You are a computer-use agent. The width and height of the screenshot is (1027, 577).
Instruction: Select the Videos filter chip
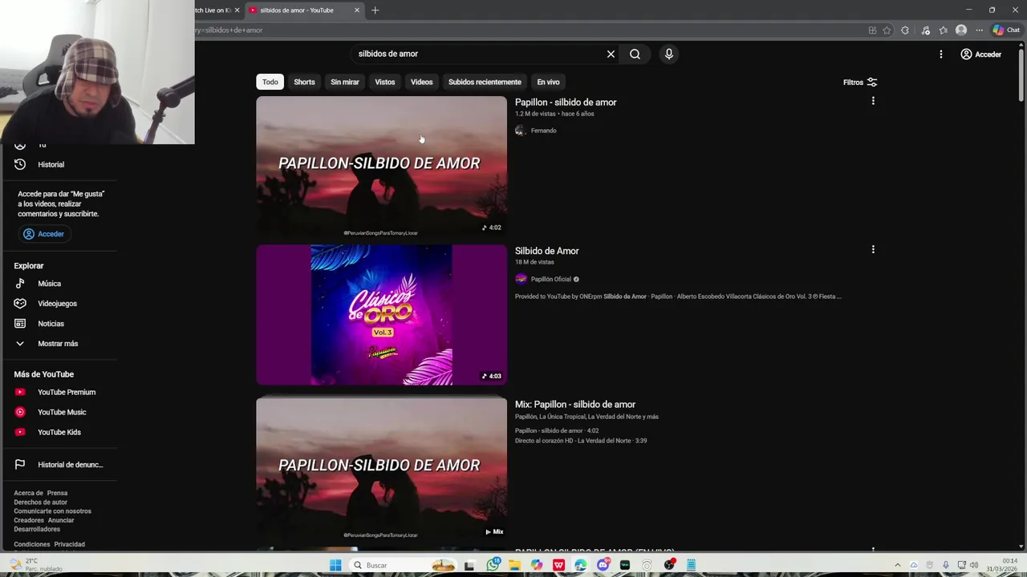point(421,82)
